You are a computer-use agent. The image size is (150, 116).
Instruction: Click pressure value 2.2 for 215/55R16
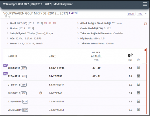coord(130,85)
